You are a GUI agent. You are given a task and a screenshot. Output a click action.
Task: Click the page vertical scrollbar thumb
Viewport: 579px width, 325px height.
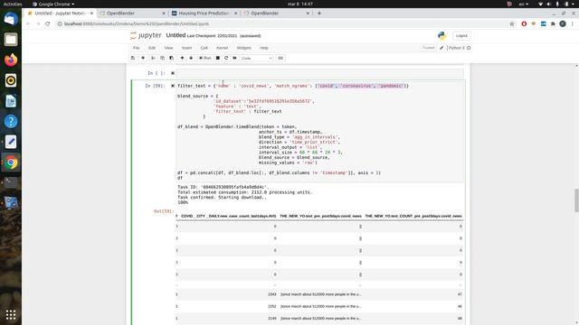[x=576, y=200]
